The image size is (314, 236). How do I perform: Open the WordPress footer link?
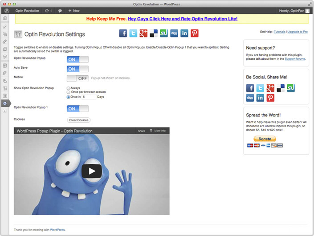pyautogui.click(x=57, y=230)
